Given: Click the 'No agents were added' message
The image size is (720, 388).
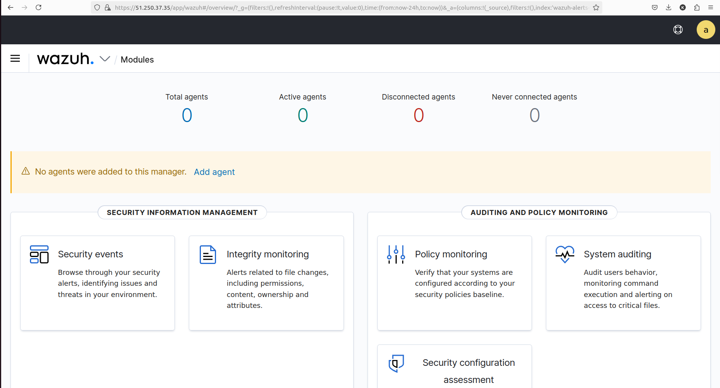Looking at the screenshot, I should coord(111,172).
